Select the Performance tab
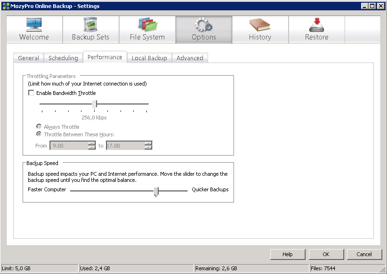The image size is (387, 274). pos(105,57)
